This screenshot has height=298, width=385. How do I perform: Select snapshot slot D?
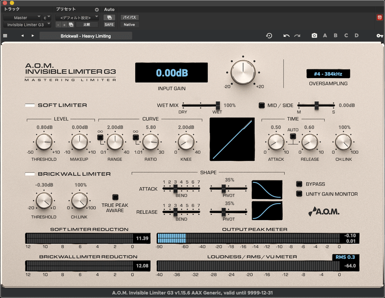[x=357, y=36]
